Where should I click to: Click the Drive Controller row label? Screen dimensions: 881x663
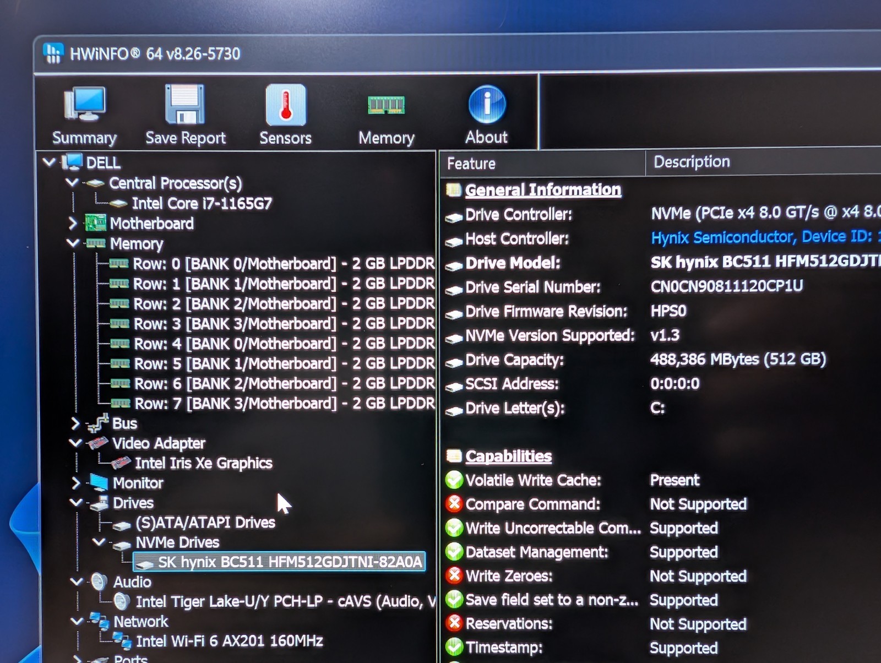(519, 214)
